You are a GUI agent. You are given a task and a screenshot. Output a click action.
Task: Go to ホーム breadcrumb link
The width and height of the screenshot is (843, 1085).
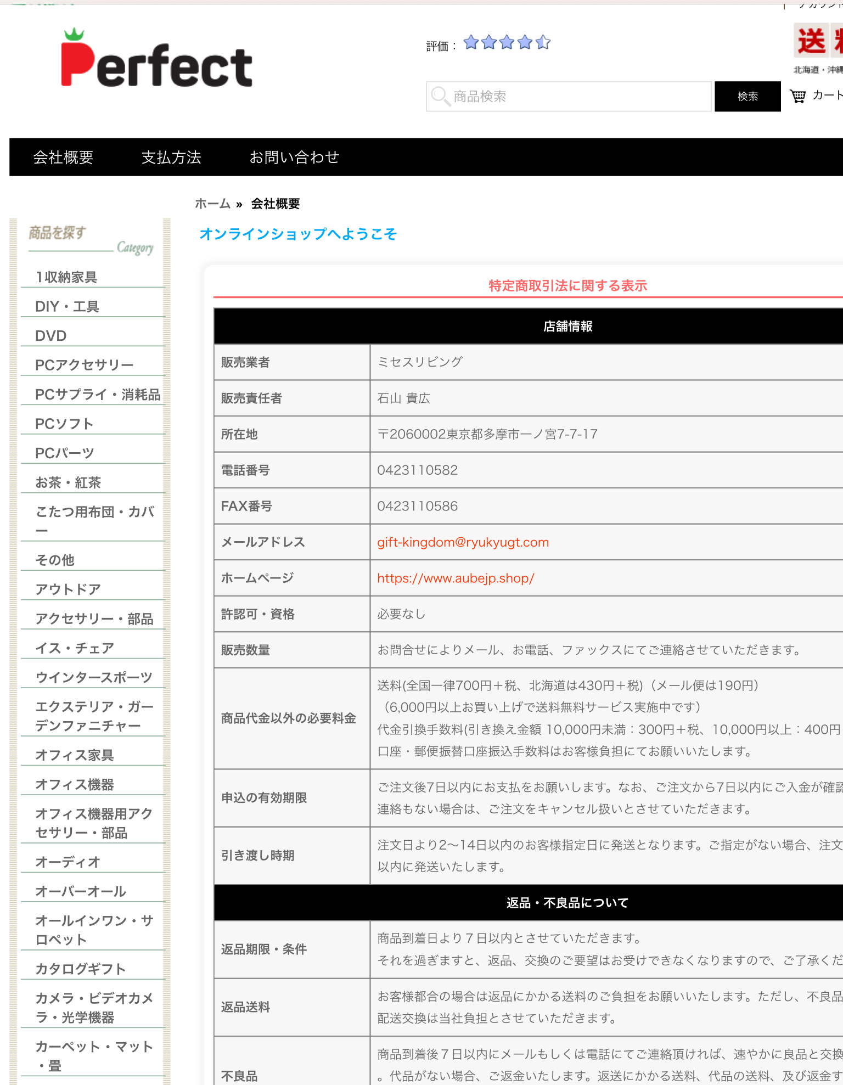point(213,204)
